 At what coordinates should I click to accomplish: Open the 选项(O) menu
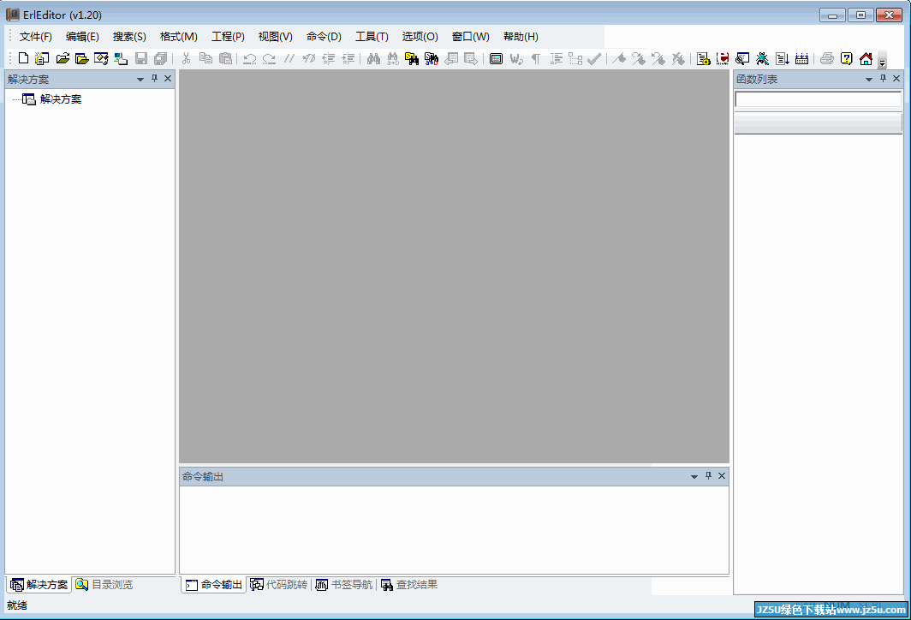tap(420, 37)
